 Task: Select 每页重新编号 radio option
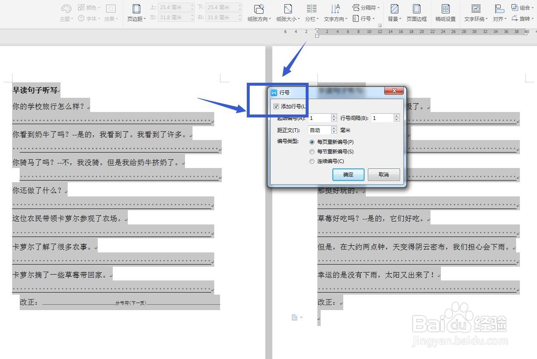312,142
